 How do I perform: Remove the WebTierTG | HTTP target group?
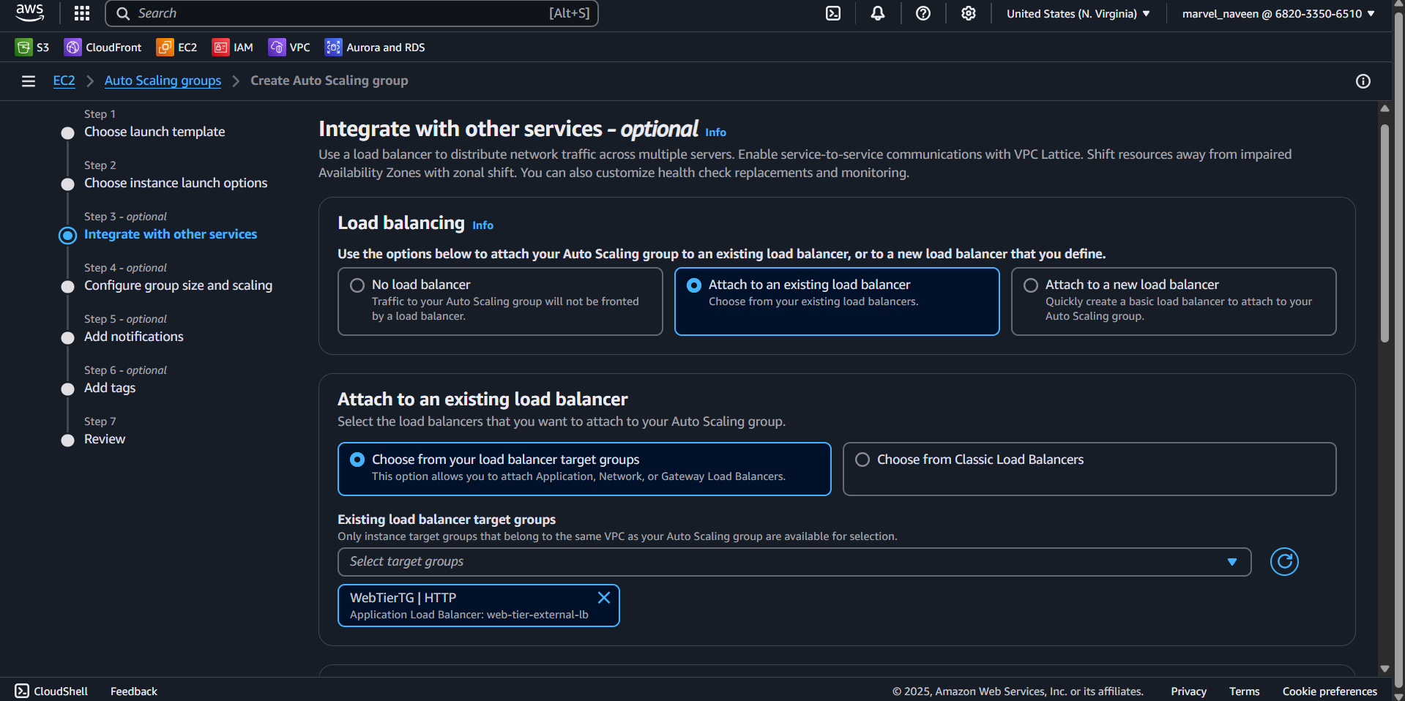[x=604, y=598]
